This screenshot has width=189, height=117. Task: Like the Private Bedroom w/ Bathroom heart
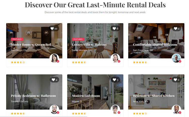pyautogui.click(x=53, y=80)
